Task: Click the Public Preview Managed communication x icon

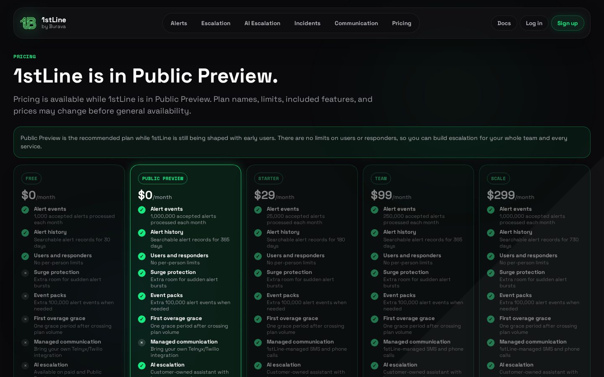Action: pyautogui.click(x=142, y=343)
